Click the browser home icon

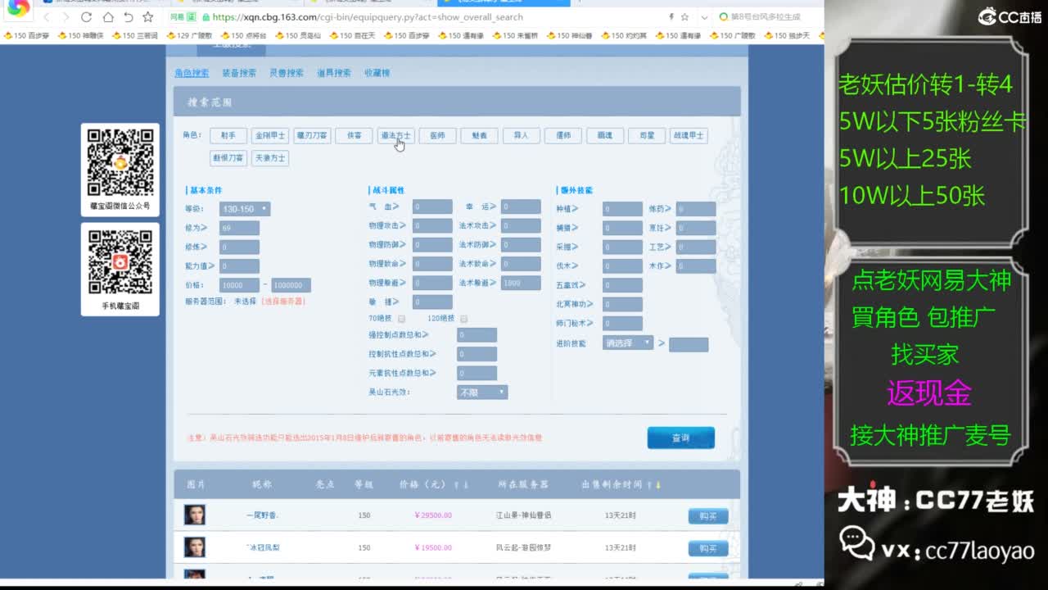point(108,17)
